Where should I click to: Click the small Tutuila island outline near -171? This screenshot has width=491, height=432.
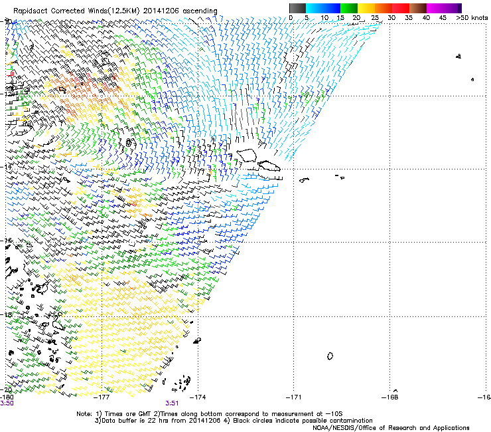point(304,180)
